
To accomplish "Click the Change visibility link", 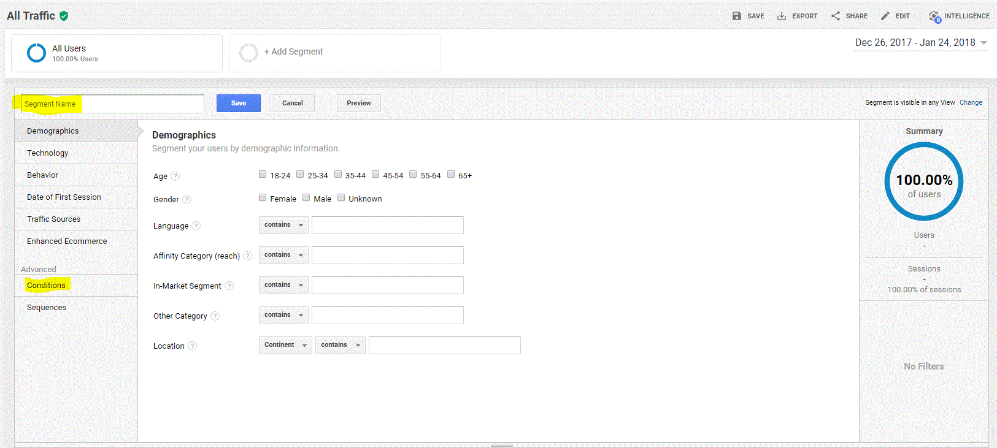I will click(x=971, y=103).
